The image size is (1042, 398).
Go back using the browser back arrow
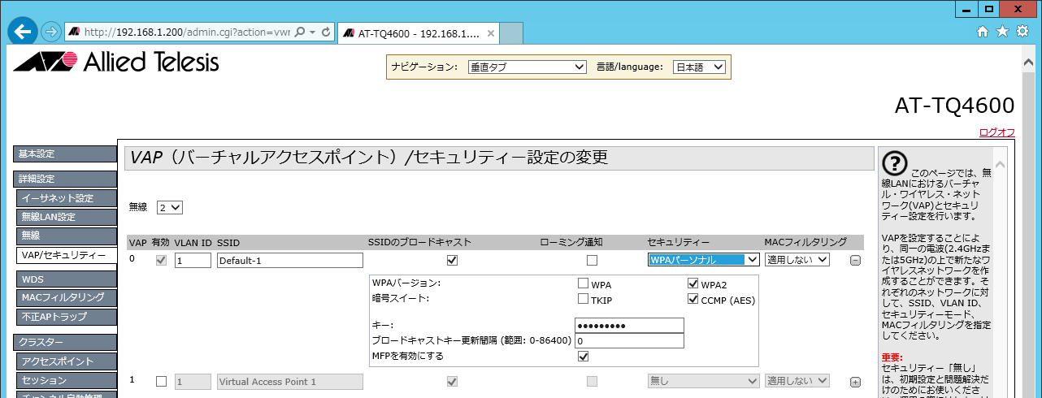pyautogui.click(x=23, y=31)
